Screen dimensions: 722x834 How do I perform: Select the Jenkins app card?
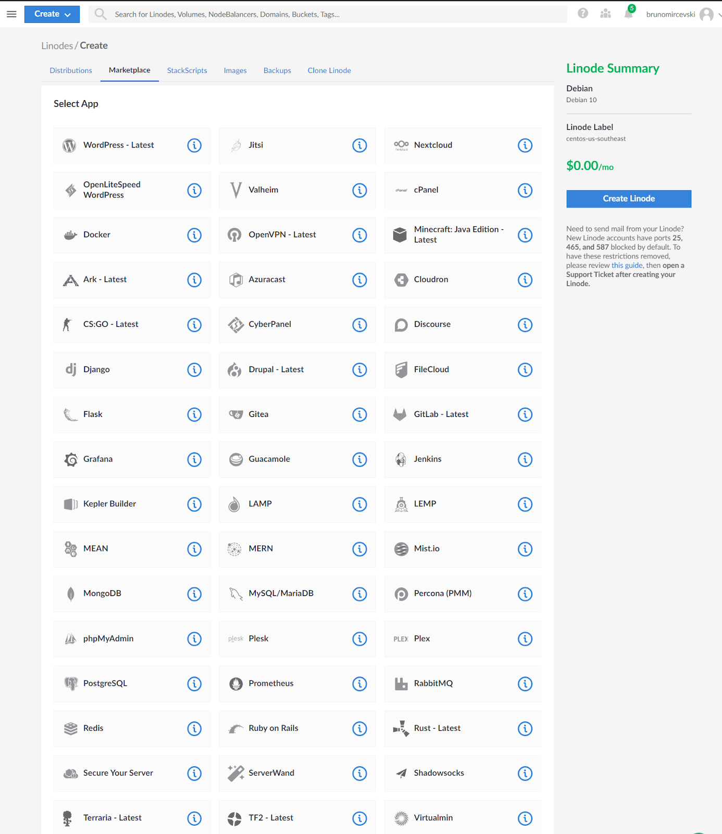[463, 459]
